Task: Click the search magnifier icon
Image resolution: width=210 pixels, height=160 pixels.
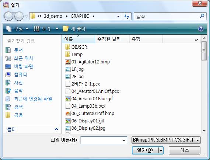Action: click(202, 16)
